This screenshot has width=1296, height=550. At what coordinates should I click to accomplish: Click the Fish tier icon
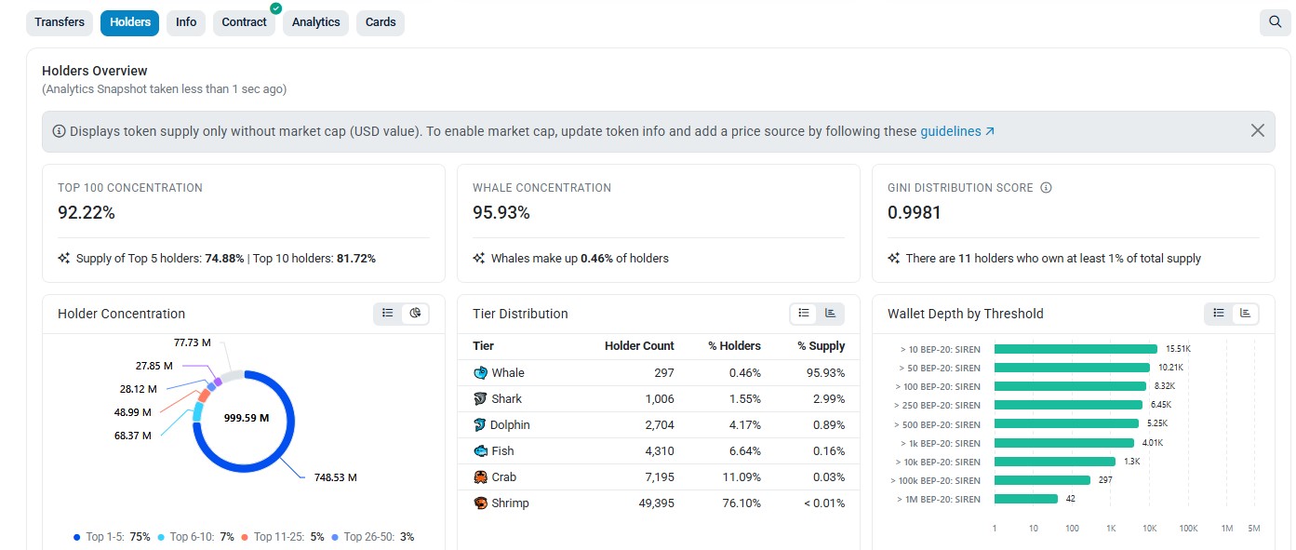pos(480,451)
